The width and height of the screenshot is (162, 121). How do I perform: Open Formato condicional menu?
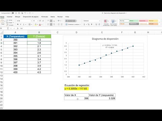pyautogui.click(x=106, y=23)
